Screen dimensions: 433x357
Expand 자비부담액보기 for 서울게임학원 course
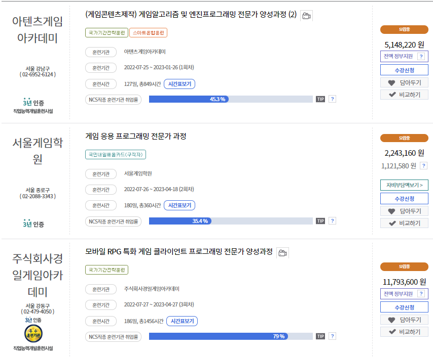[x=404, y=185]
